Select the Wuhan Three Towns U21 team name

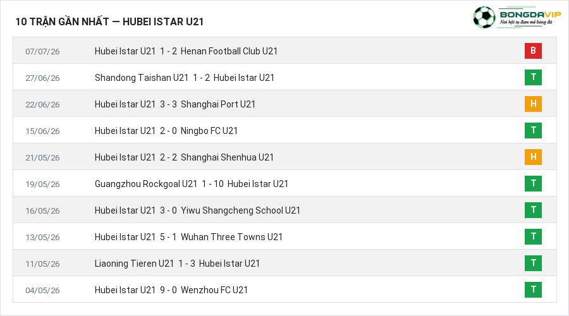click(231, 237)
